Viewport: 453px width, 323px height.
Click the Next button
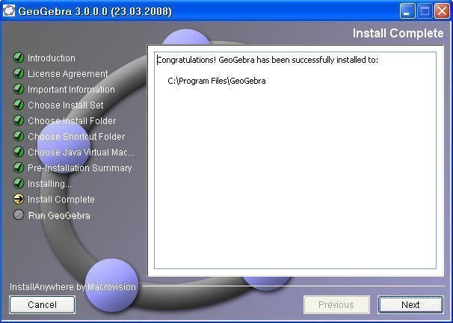tap(410, 304)
